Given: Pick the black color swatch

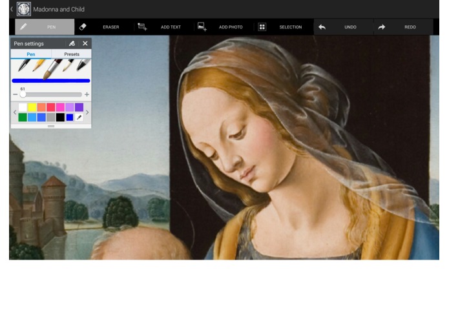Looking at the screenshot, I should click(60, 118).
